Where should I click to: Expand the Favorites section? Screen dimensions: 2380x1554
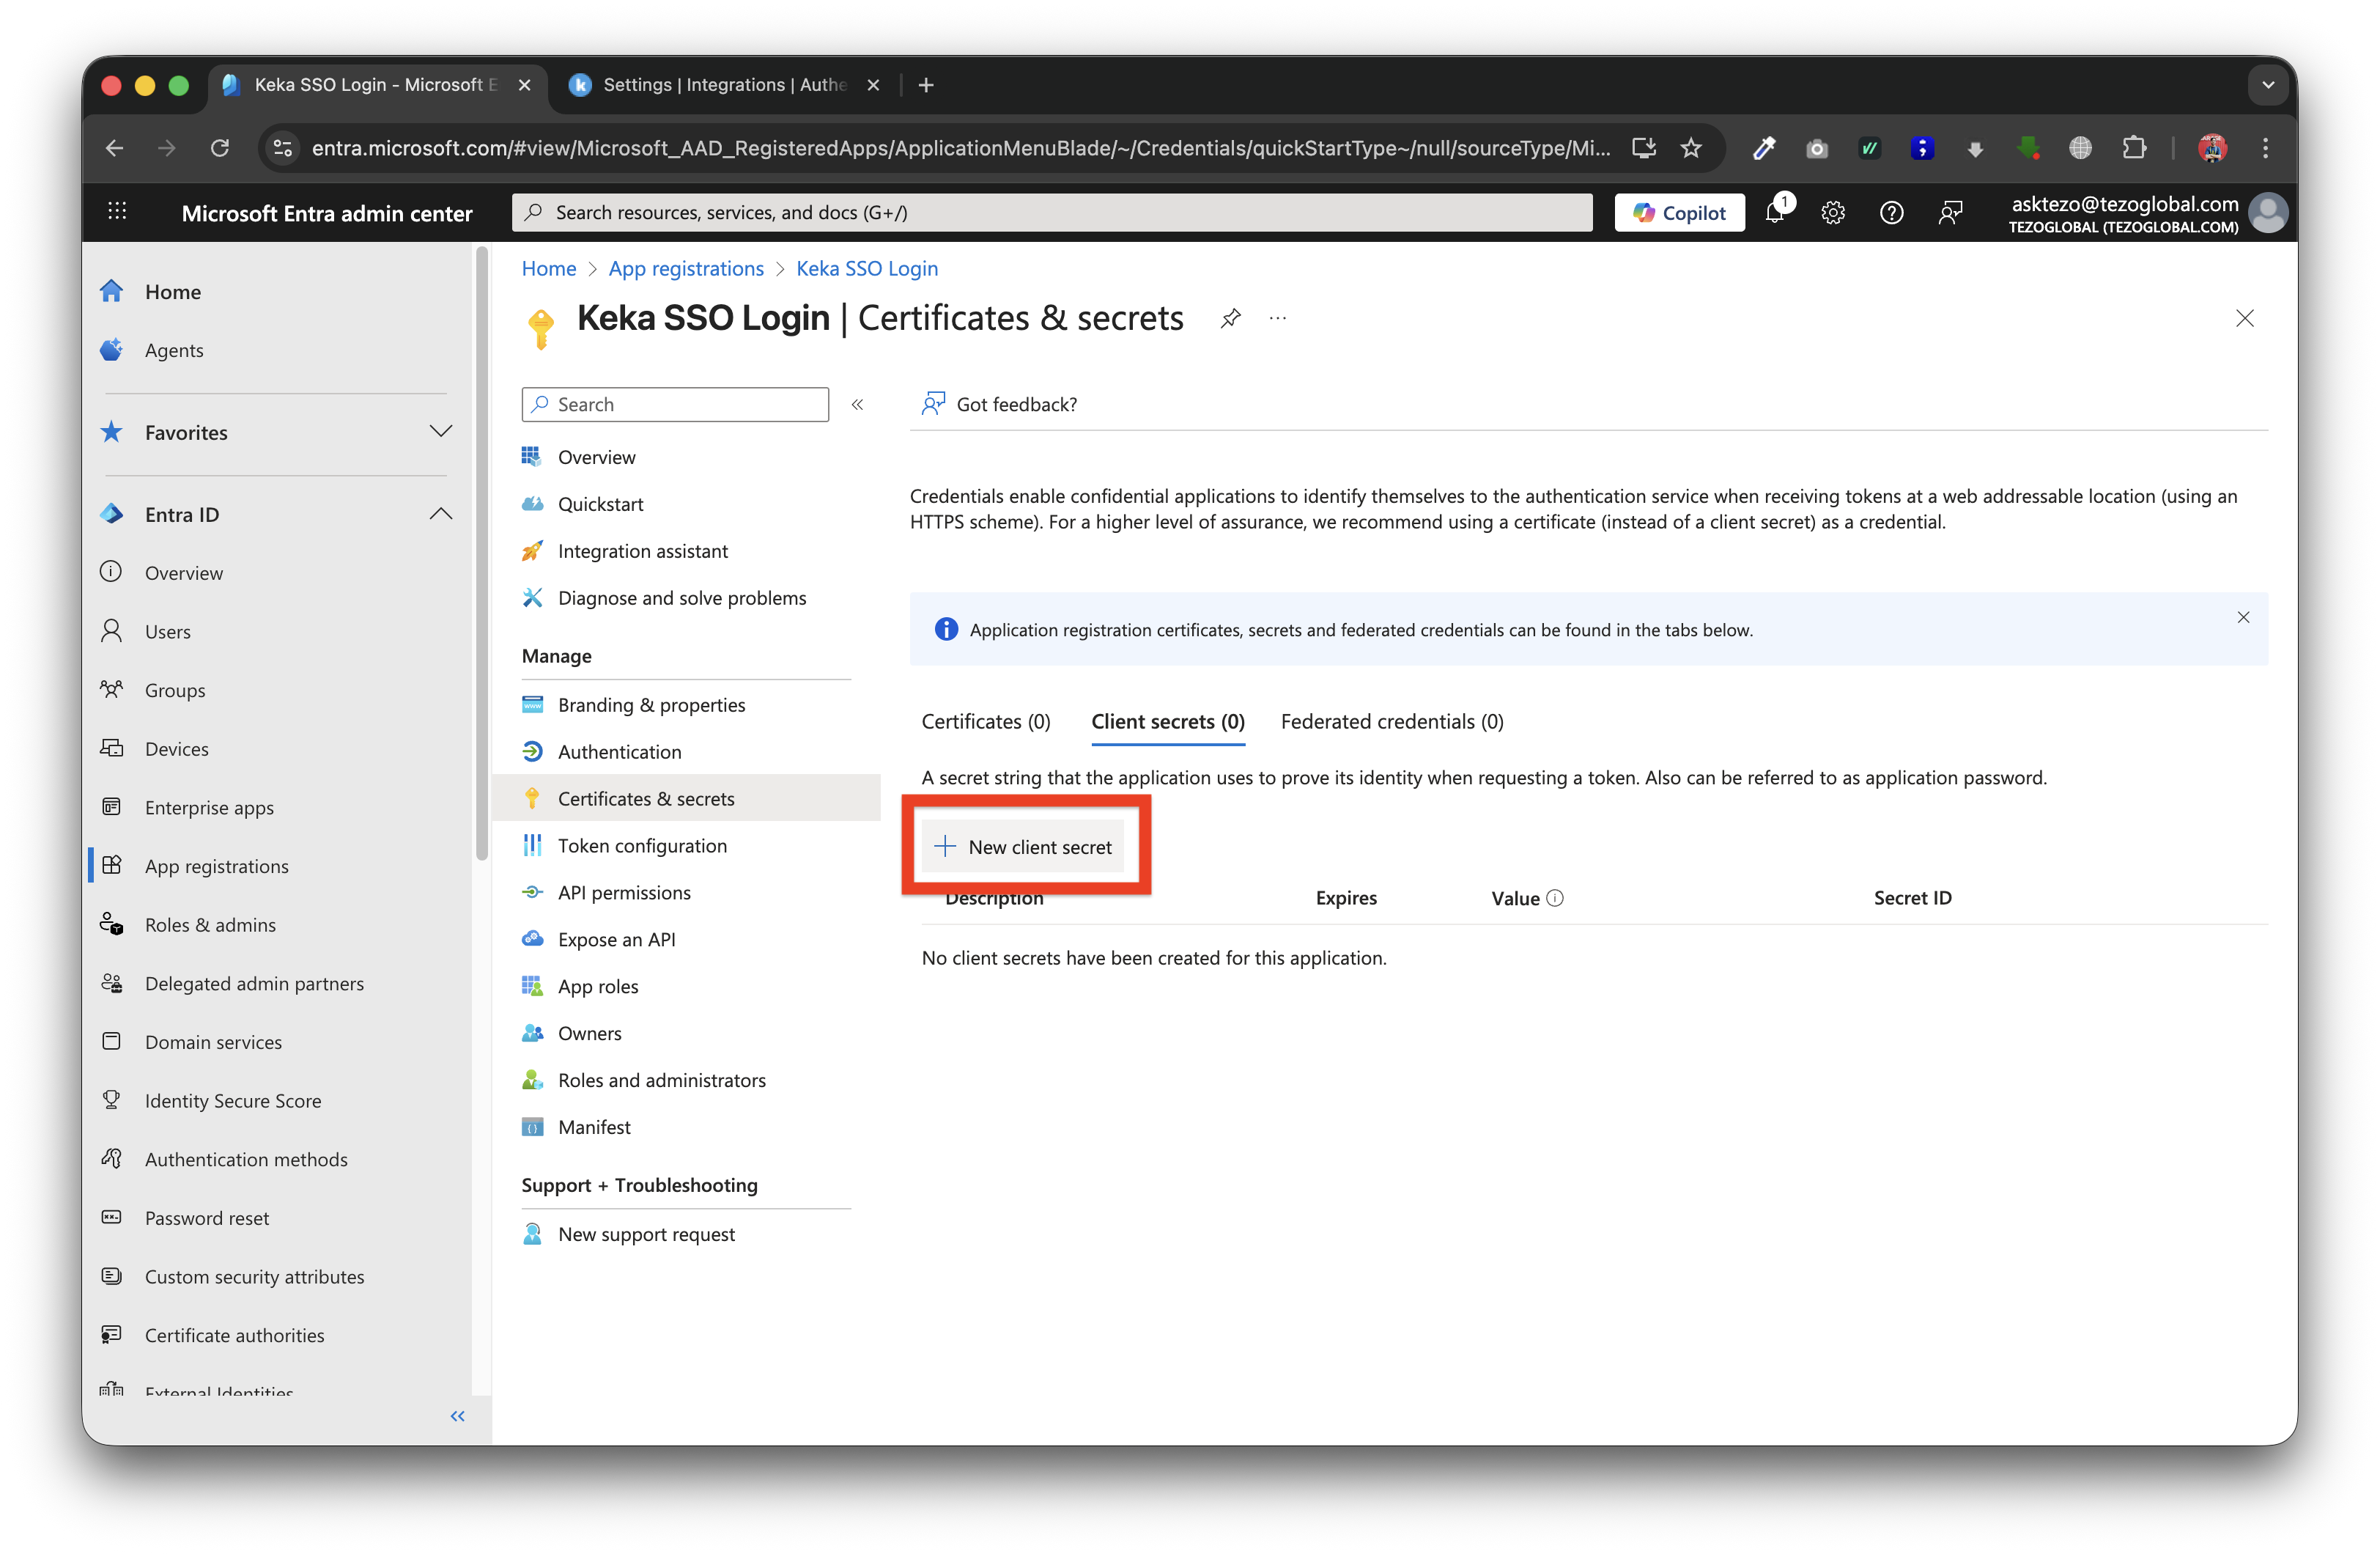[x=440, y=432]
